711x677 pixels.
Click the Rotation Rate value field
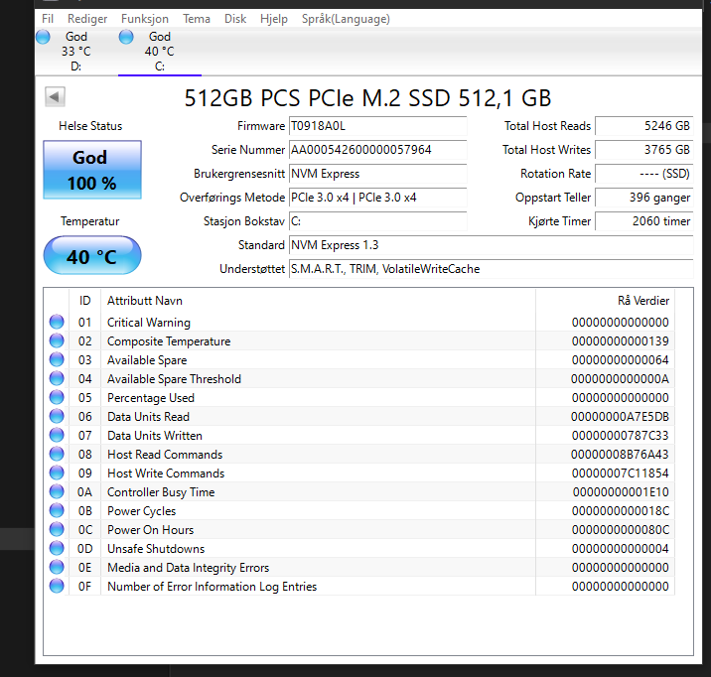643,174
